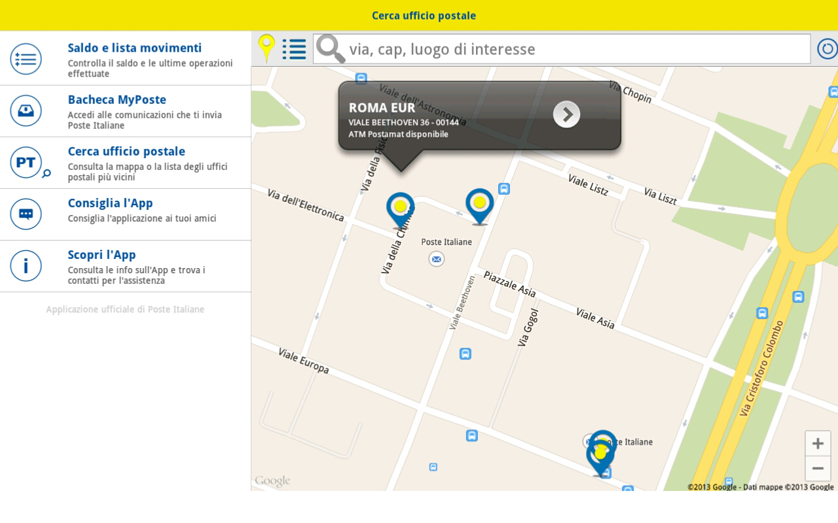Zoom out on the map
Image resolution: width=838 pixels, height=523 pixels.
click(x=818, y=468)
